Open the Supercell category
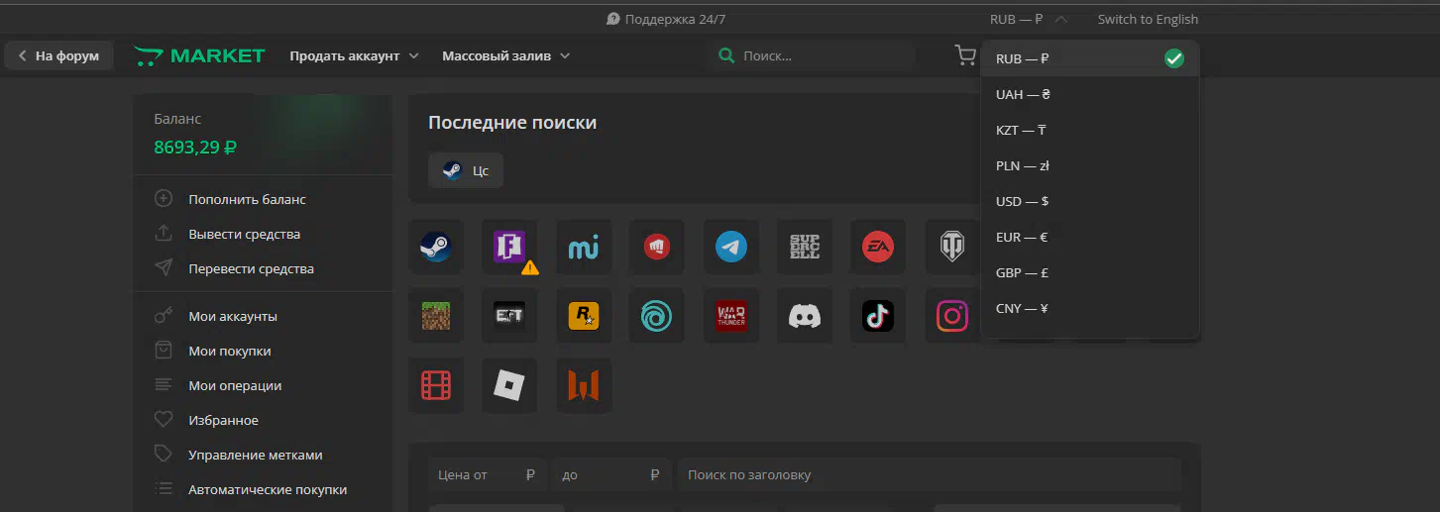1440x512 pixels. pyautogui.click(x=805, y=247)
